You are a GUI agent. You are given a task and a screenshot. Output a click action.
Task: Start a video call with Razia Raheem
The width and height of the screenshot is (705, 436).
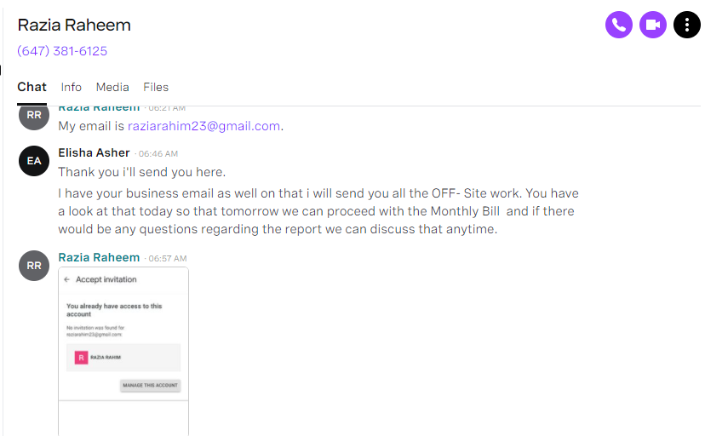coord(653,25)
